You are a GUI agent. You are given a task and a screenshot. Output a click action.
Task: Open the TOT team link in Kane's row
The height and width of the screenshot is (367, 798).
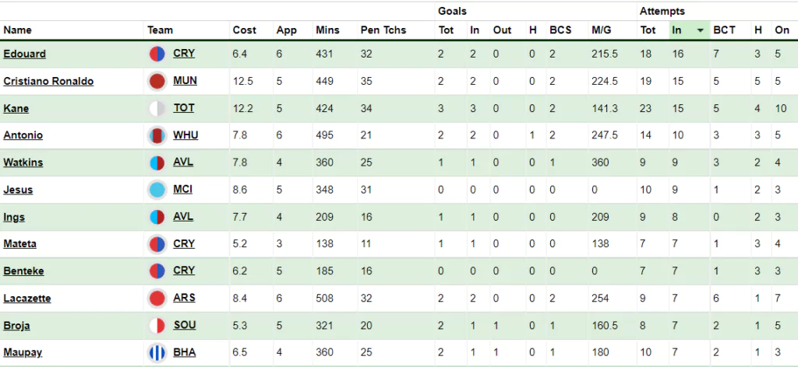click(184, 107)
